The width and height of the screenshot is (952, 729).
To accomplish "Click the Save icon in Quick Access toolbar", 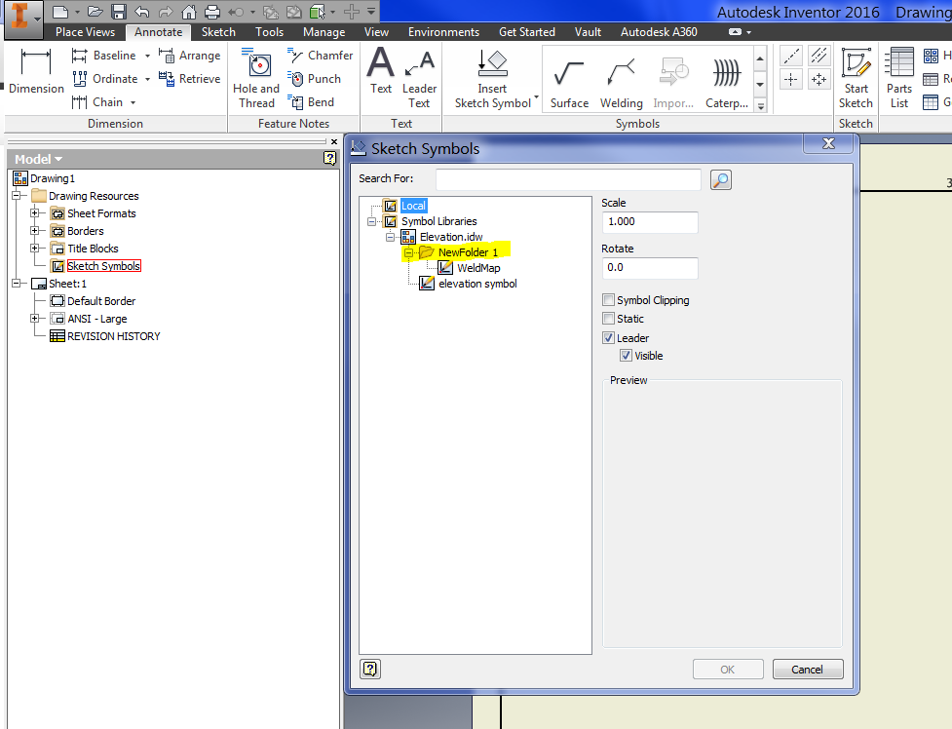I will tap(116, 11).
